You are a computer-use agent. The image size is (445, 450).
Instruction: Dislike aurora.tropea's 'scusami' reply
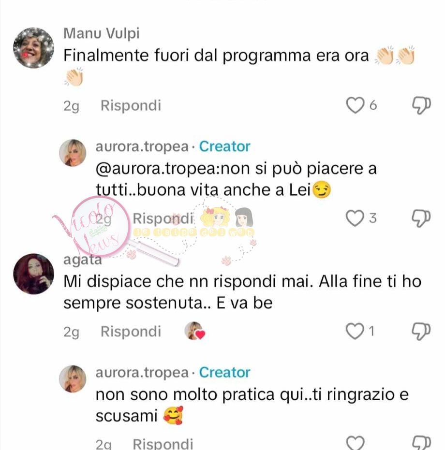pyautogui.click(x=421, y=443)
